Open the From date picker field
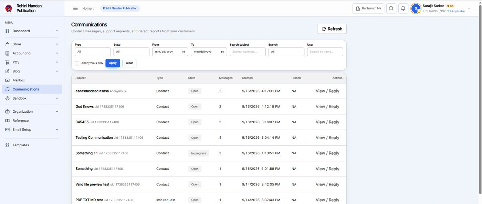Viewport: 482px width, 204px height. click(x=170, y=52)
